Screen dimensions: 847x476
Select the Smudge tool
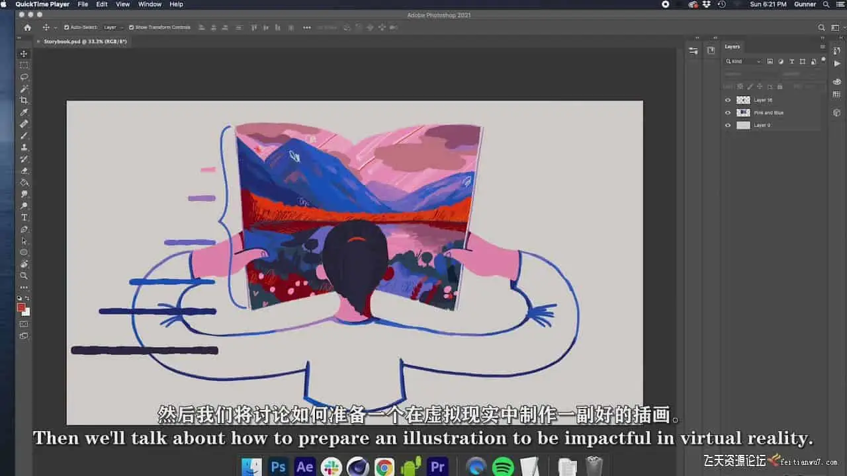point(24,194)
